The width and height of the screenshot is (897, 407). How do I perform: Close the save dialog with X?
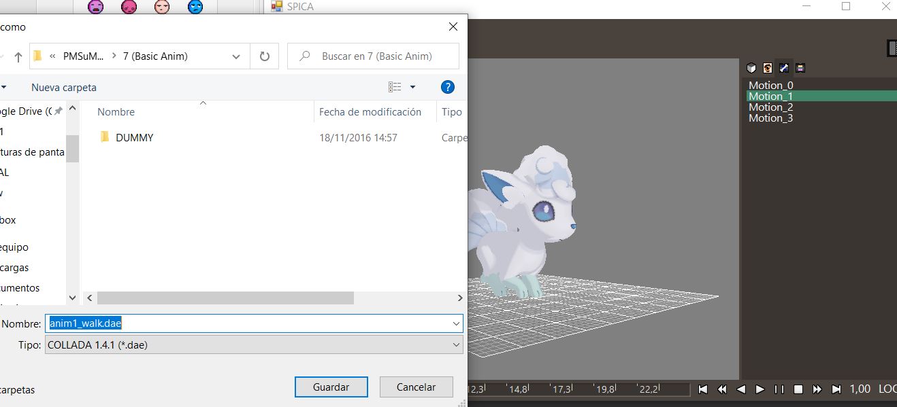pos(453,26)
